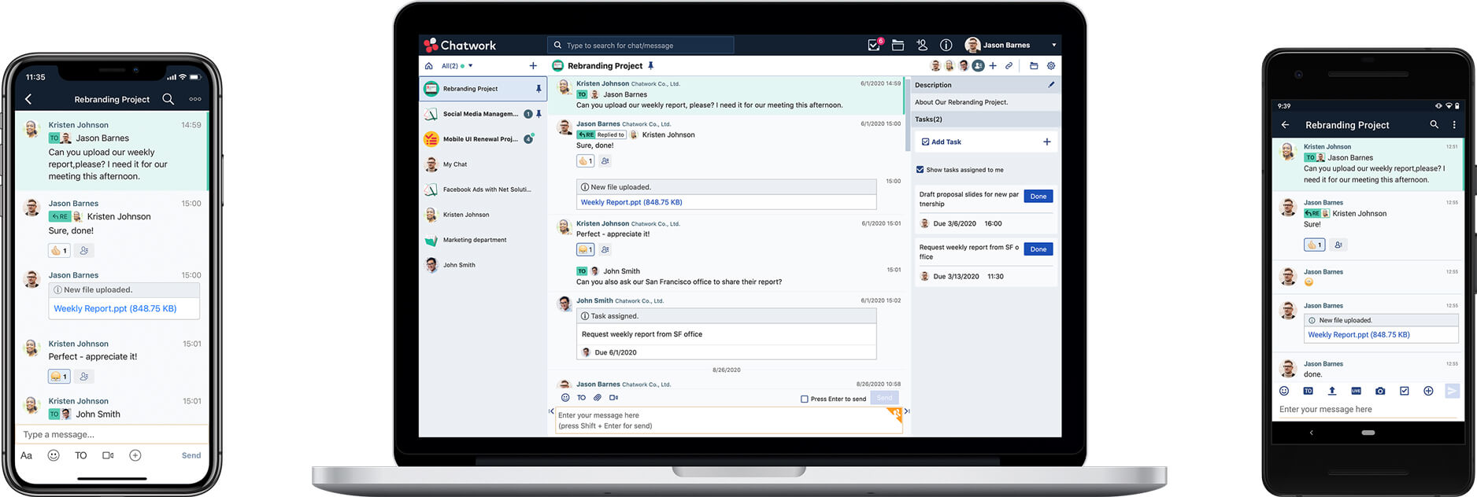Toggle pin beside Rebranding Project title

[650, 66]
